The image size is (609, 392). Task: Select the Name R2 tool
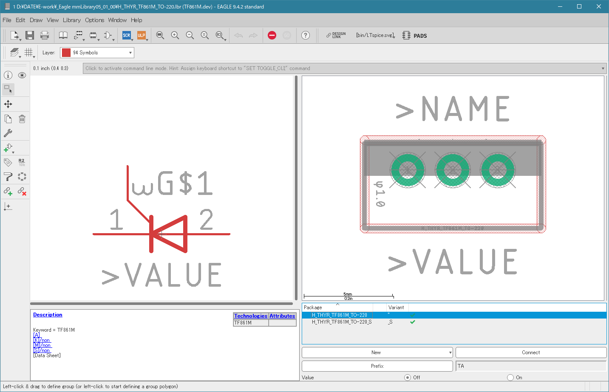click(22, 162)
